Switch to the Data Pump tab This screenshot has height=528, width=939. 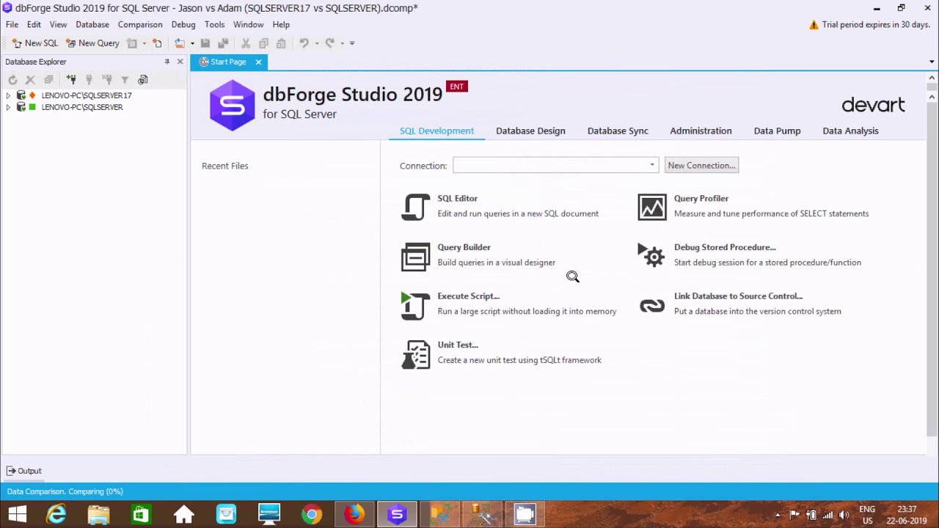(777, 131)
